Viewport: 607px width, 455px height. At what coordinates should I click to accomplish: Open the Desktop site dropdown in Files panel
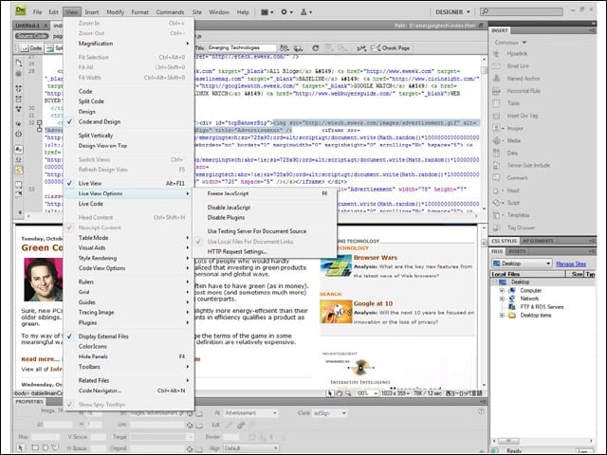pos(521,264)
